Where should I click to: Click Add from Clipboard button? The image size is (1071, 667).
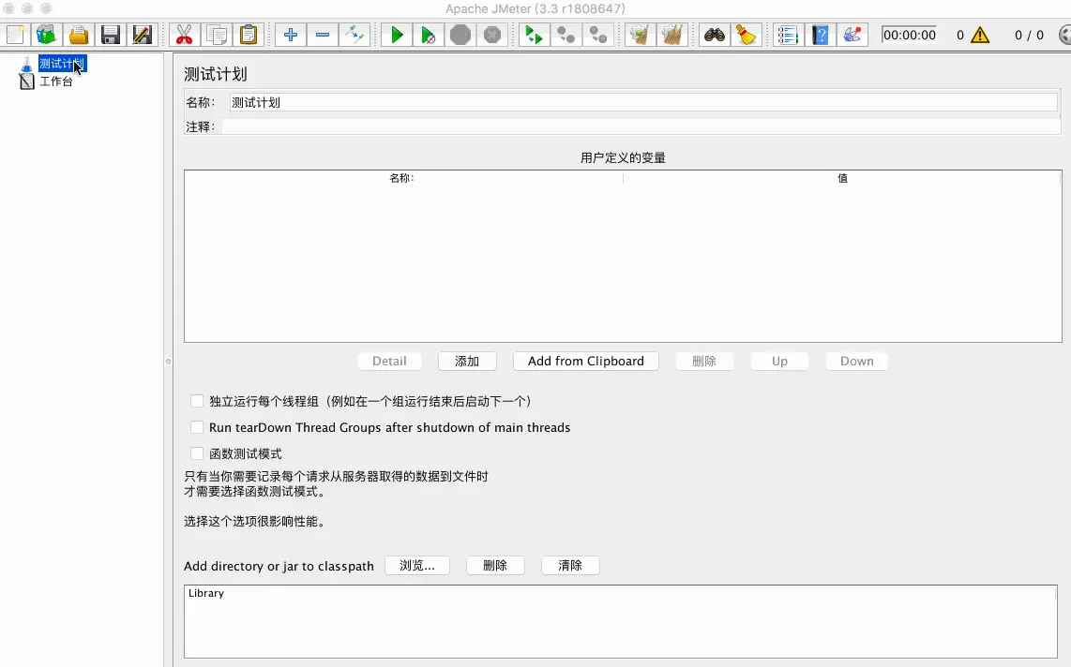coord(586,361)
